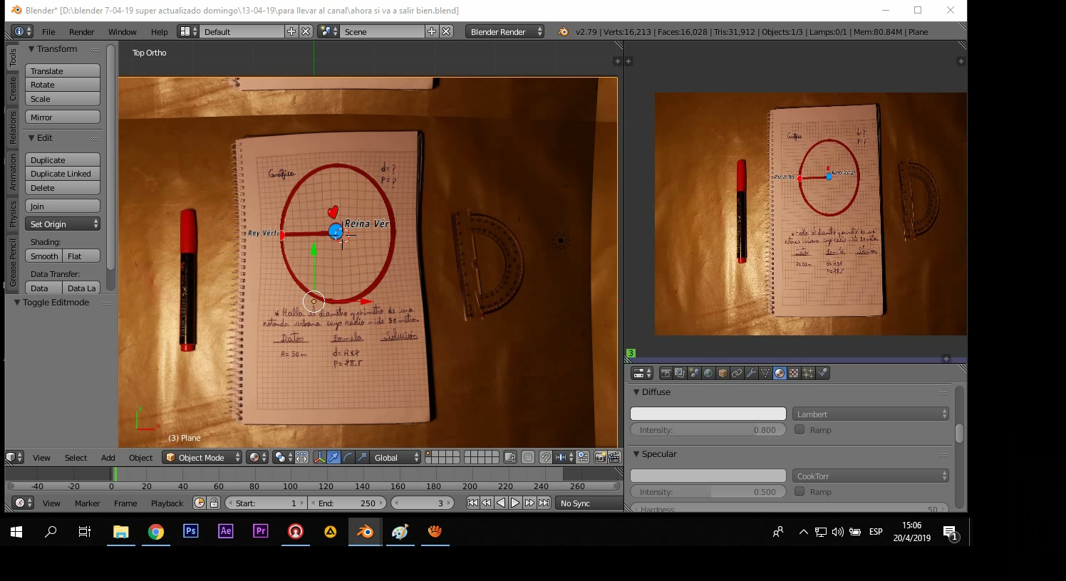
Task: Open the Texture properties tab icon
Action: pos(794,373)
